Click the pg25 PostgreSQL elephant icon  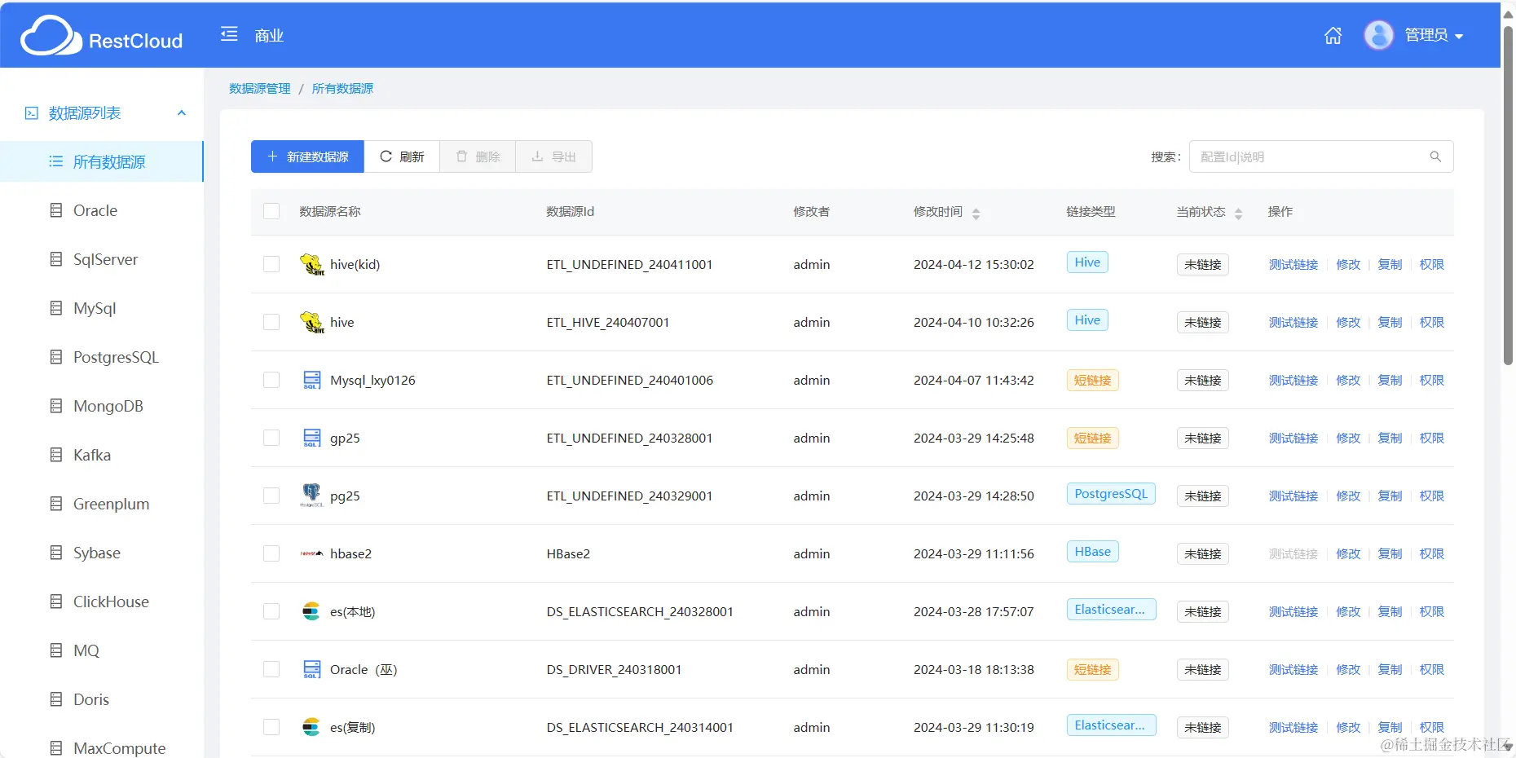[x=311, y=495]
